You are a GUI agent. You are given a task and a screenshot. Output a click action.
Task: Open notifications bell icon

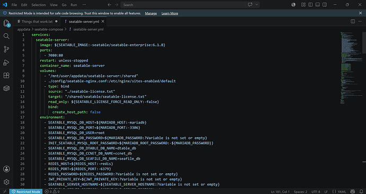361,192
